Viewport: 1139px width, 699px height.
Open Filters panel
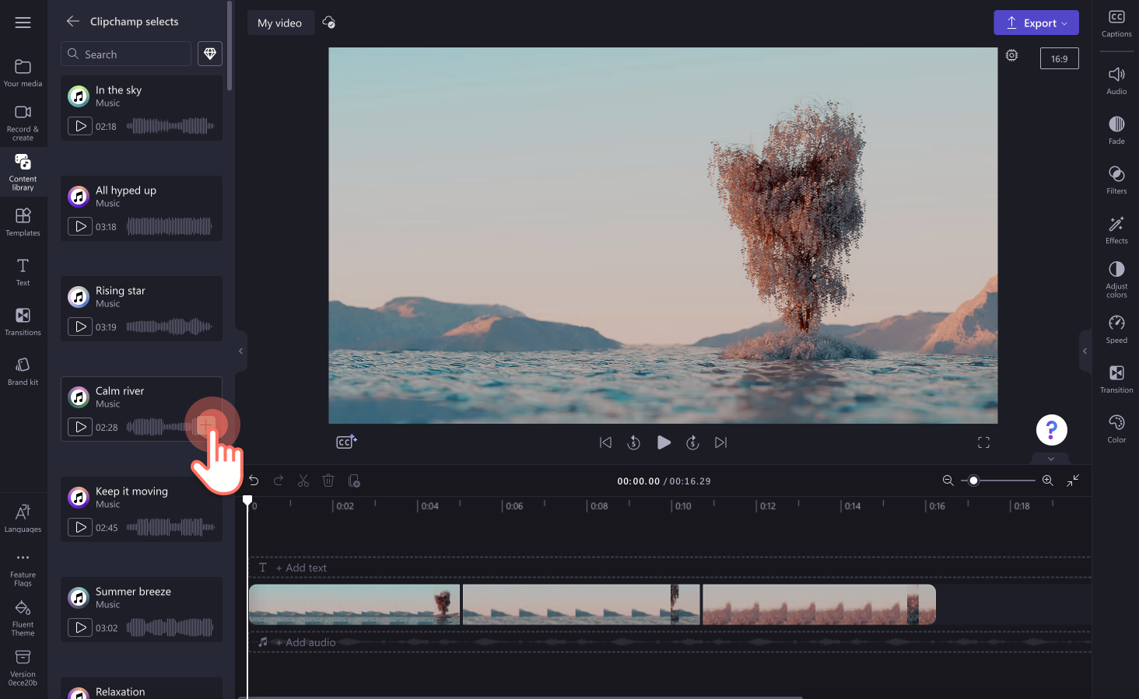pyautogui.click(x=1116, y=180)
